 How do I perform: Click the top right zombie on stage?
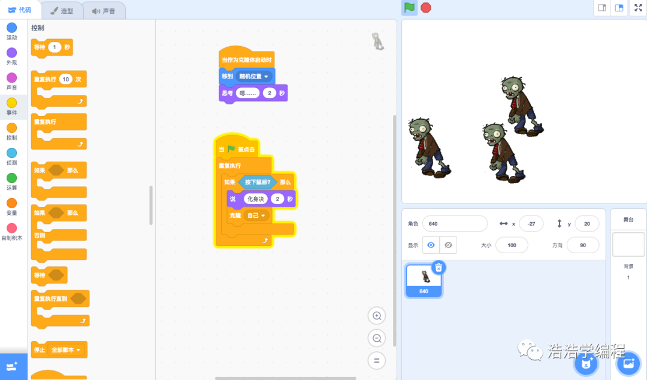522,106
